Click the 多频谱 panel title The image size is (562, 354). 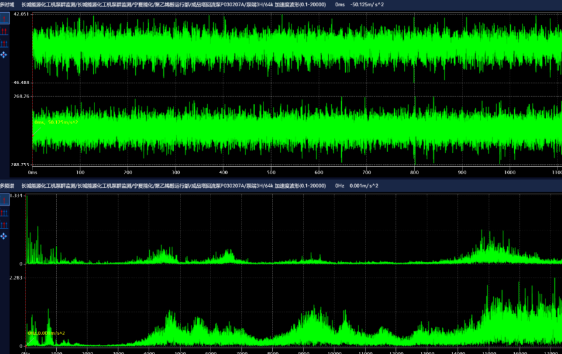point(7,186)
